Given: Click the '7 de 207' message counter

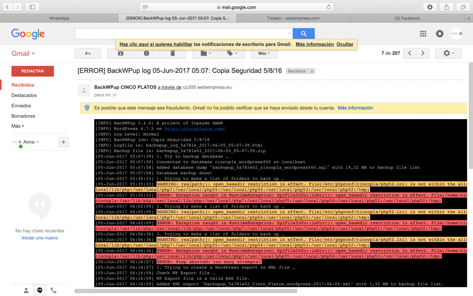Looking at the screenshot, I should click(390, 53).
